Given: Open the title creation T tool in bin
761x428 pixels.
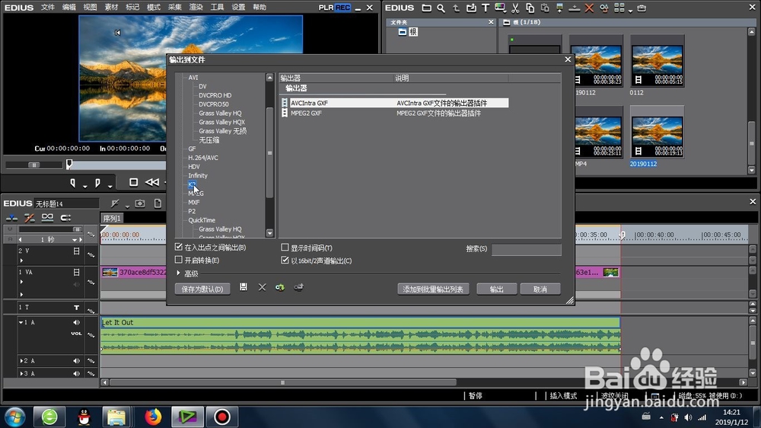Looking at the screenshot, I should click(486, 8).
